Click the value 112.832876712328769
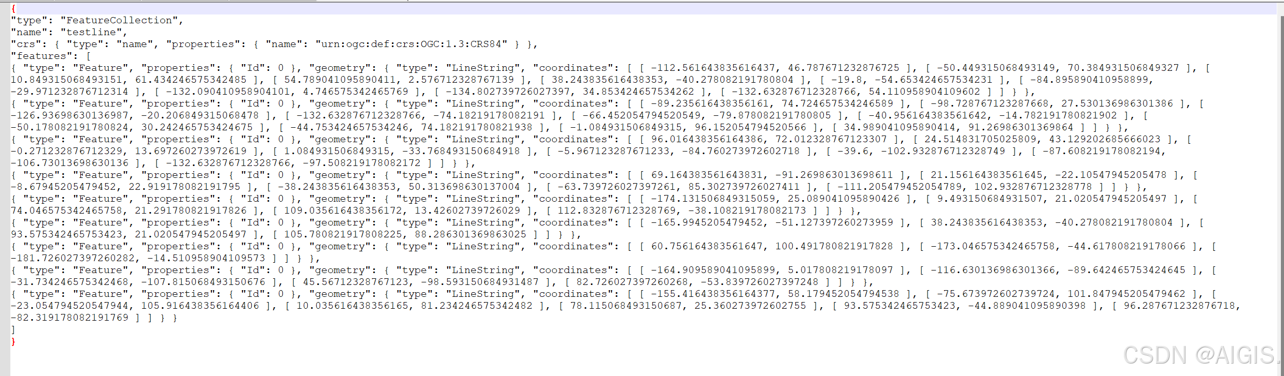The height and width of the screenshot is (376, 1284). [x=617, y=210]
